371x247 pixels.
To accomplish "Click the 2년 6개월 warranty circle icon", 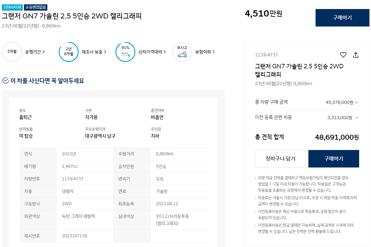I will pyautogui.click(x=69, y=52).
